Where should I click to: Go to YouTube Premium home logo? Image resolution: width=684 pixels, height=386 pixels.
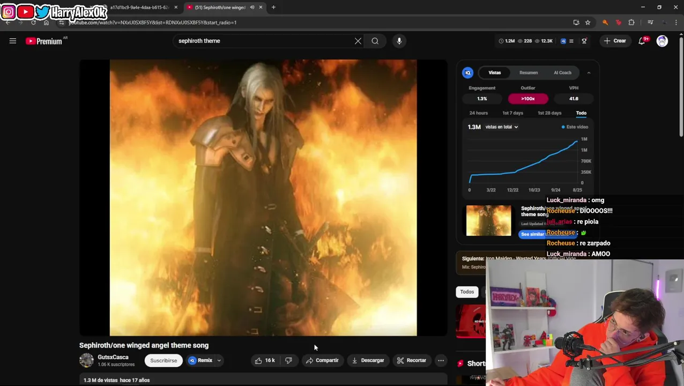tap(45, 41)
